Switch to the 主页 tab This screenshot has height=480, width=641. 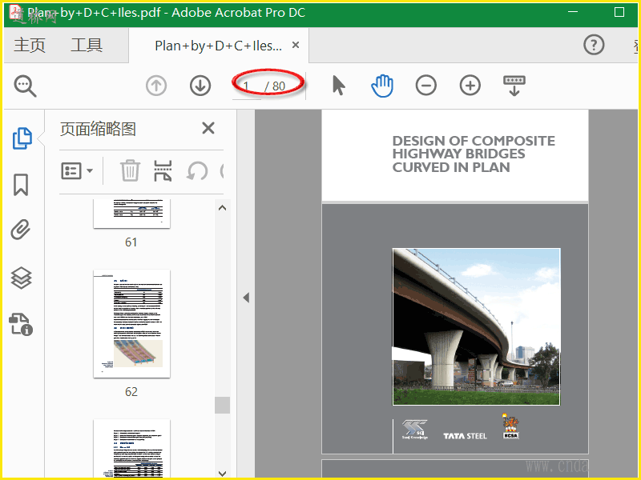pos(30,45)
